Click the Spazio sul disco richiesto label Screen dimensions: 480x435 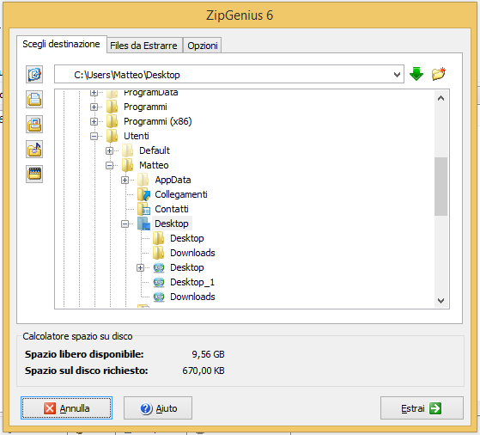[x=87, y=371]
